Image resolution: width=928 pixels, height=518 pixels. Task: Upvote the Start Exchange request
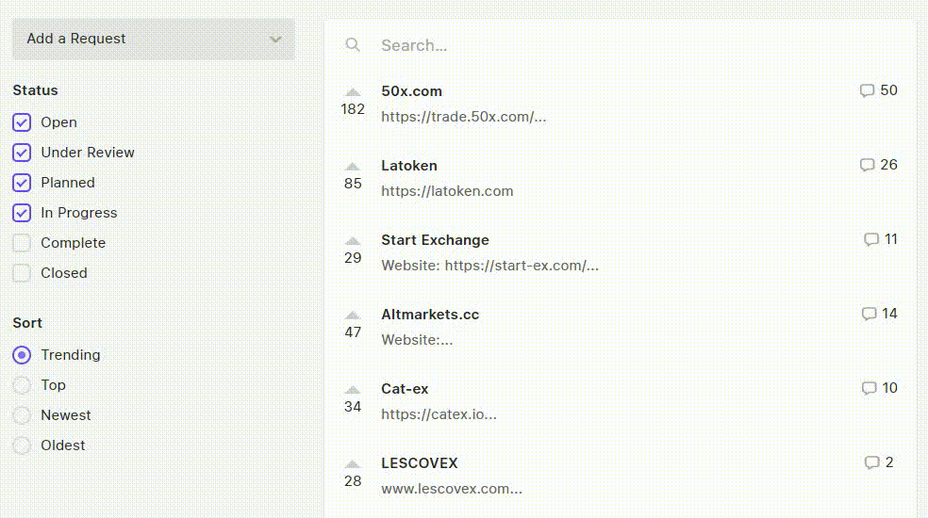pos(353,241)
